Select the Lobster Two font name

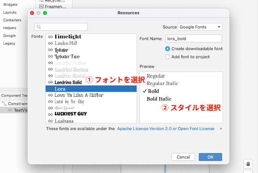click(67, 57)
